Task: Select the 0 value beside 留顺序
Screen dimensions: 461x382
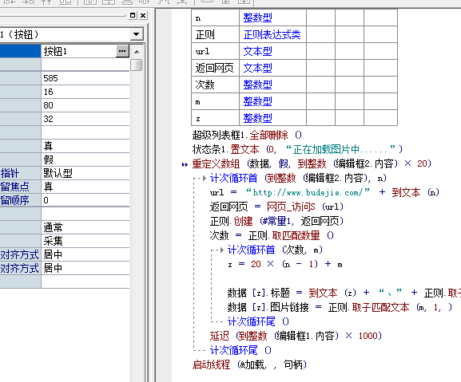Action: 85,200
